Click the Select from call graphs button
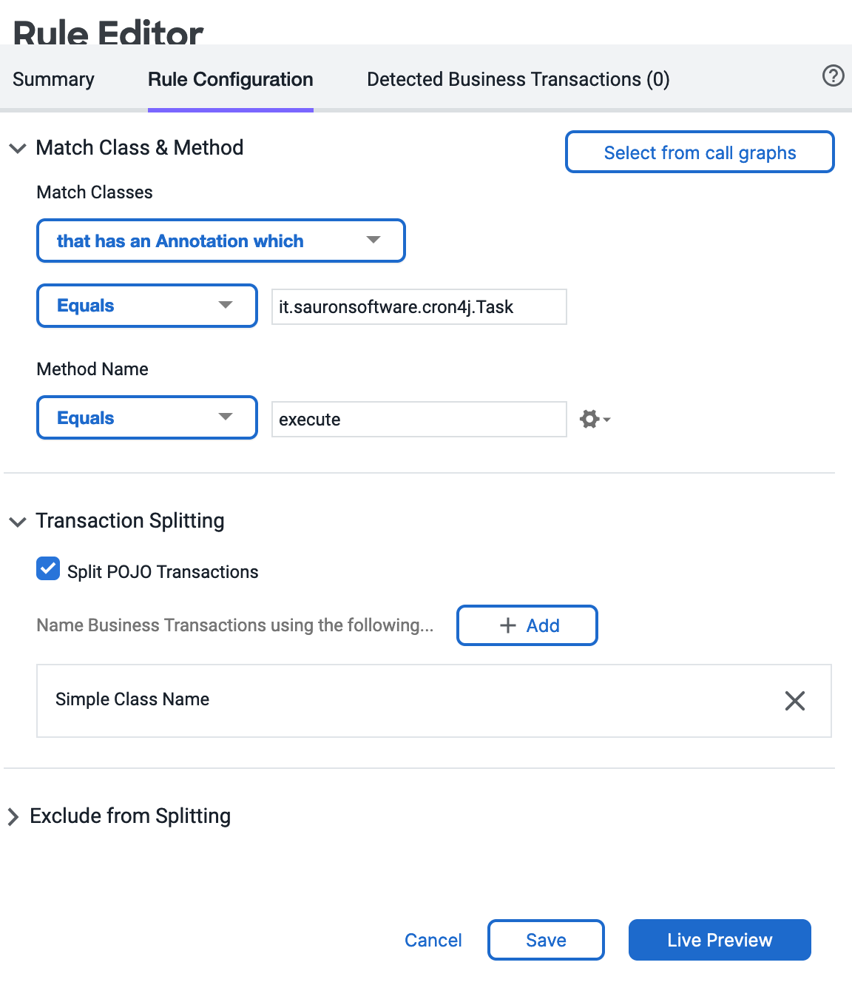The image size is (852, 1005). pos(700,152)
